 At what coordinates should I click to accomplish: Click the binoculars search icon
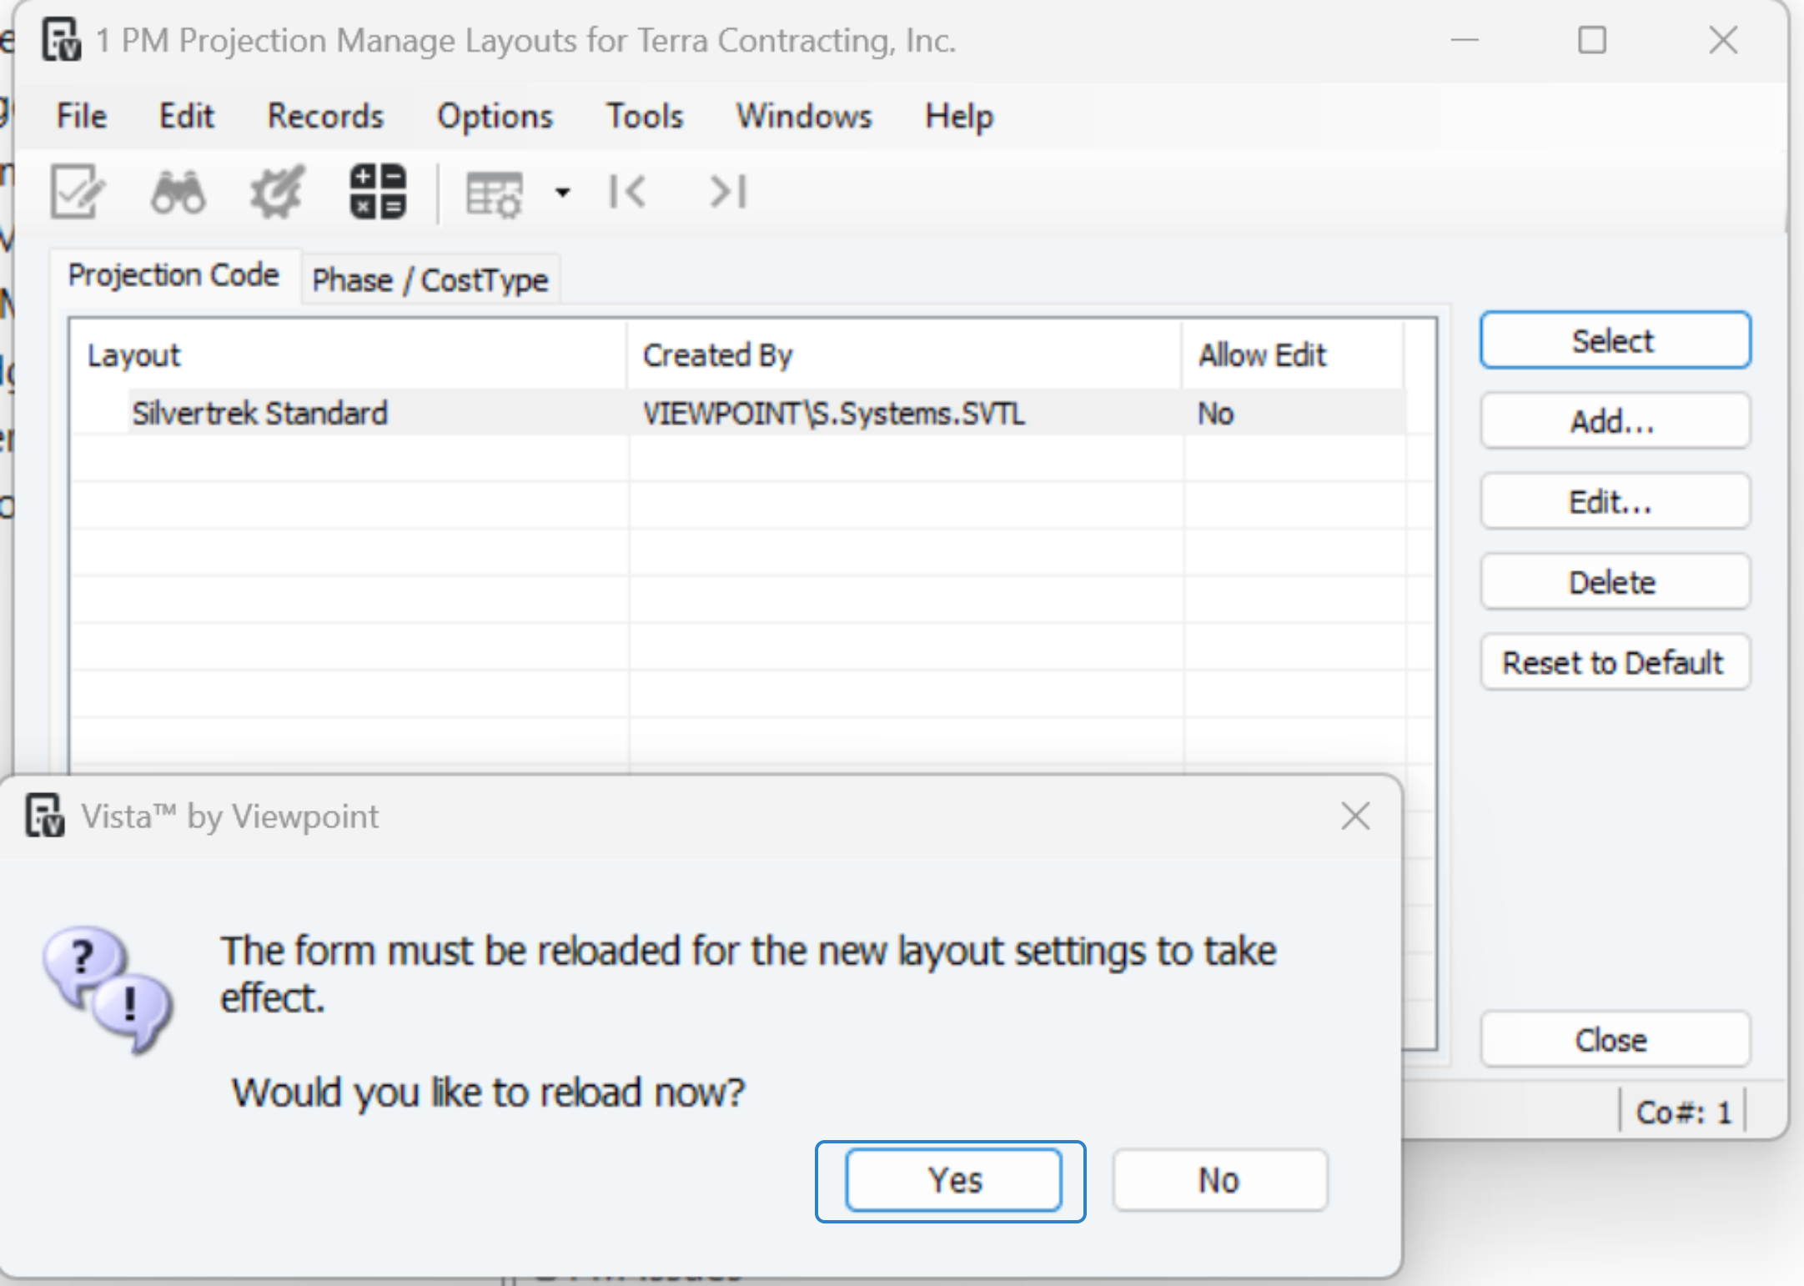(x=178, y=193)
